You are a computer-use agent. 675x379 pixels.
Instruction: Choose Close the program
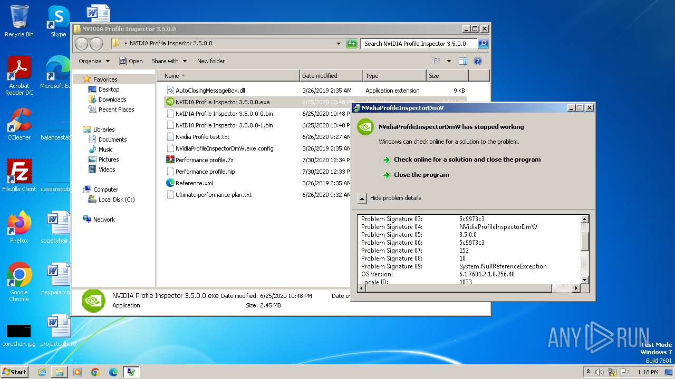[x=421, y=175]
